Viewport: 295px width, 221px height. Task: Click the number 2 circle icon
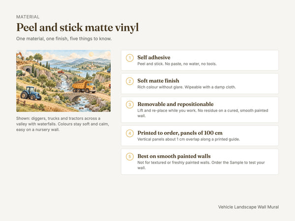pos(130,81)
